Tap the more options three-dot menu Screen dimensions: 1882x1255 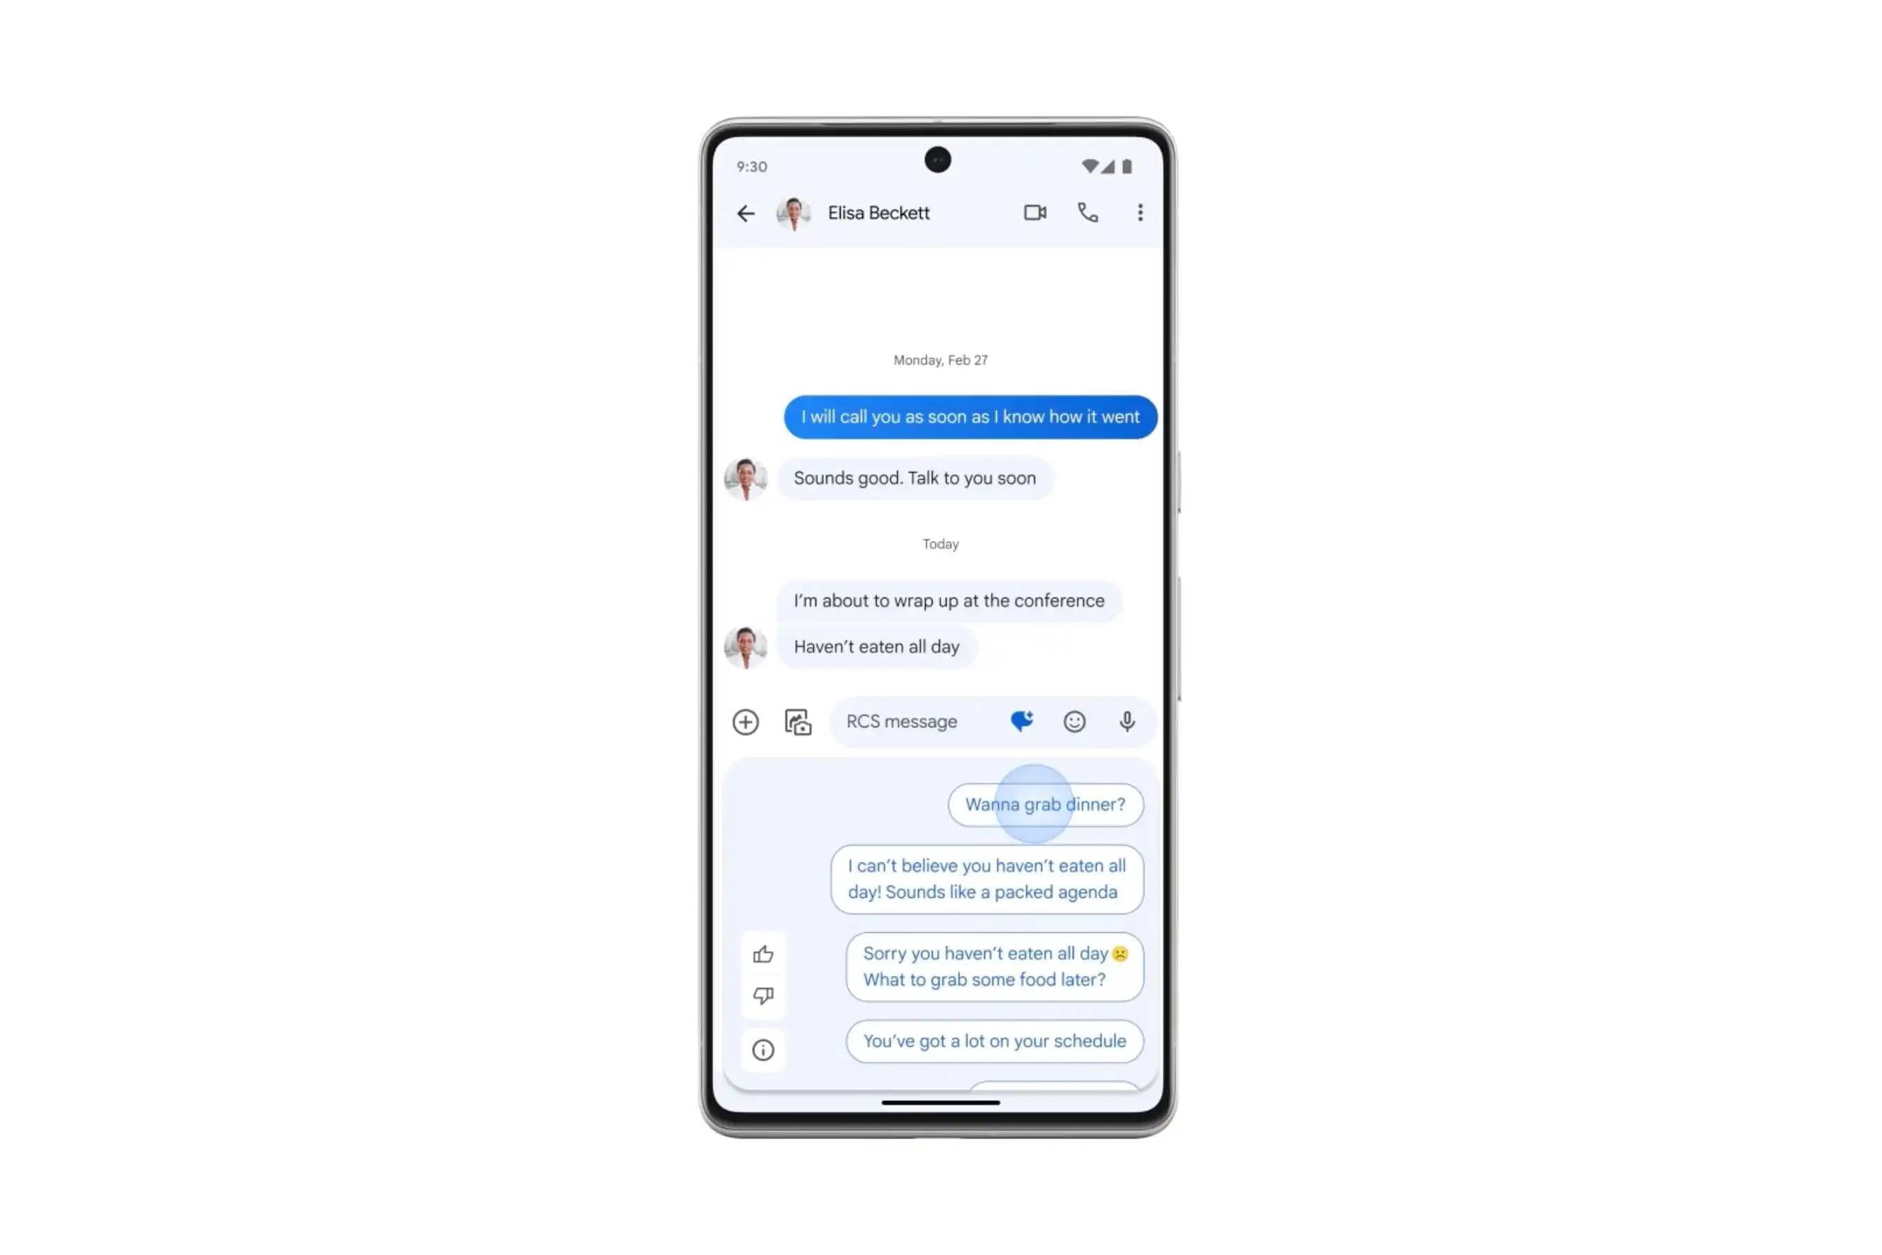click(1138, 211)
